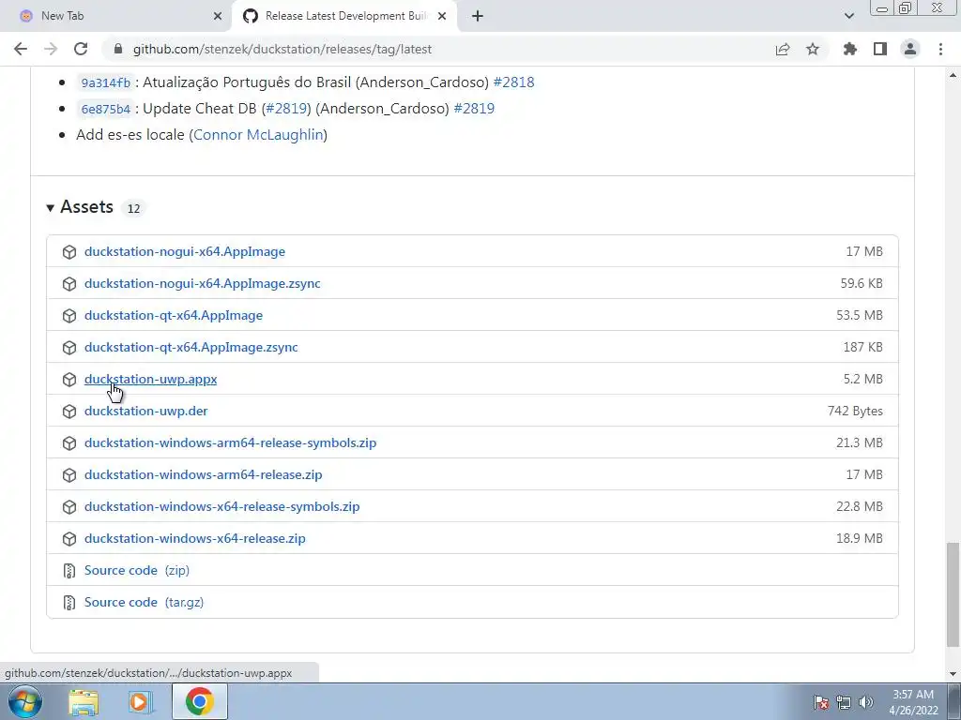Download duckstation-uwp.der
961x720 pixels.
(x=145, y=411)
